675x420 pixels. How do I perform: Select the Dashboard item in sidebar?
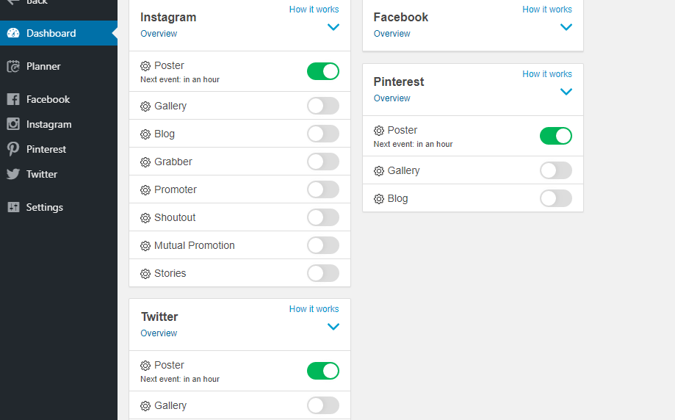59,33
